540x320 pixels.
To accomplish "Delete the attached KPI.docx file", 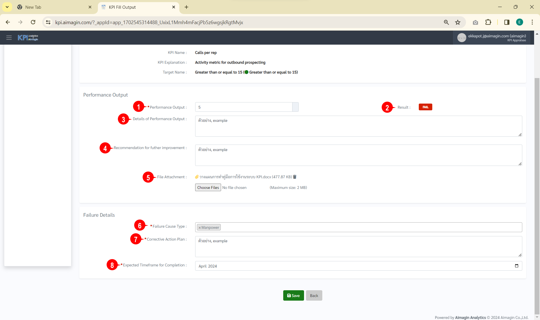I will pos(295,177).
